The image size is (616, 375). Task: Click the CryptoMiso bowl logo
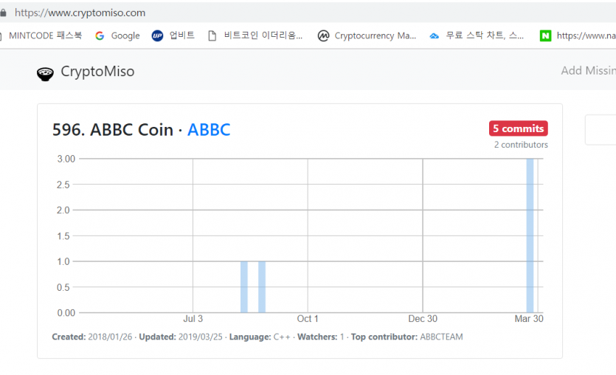coord(45,74)
